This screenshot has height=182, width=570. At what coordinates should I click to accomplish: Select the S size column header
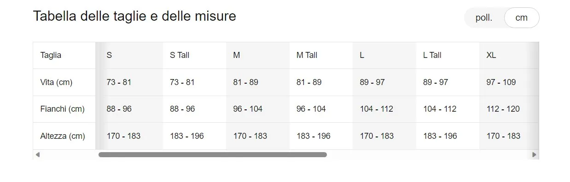109,55
